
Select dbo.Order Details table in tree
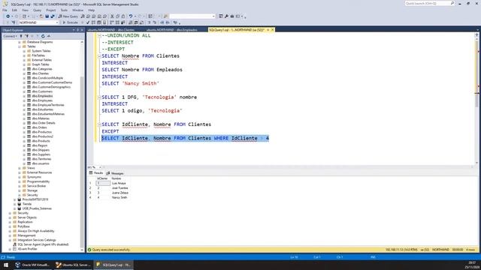click(x=44, y=123)
